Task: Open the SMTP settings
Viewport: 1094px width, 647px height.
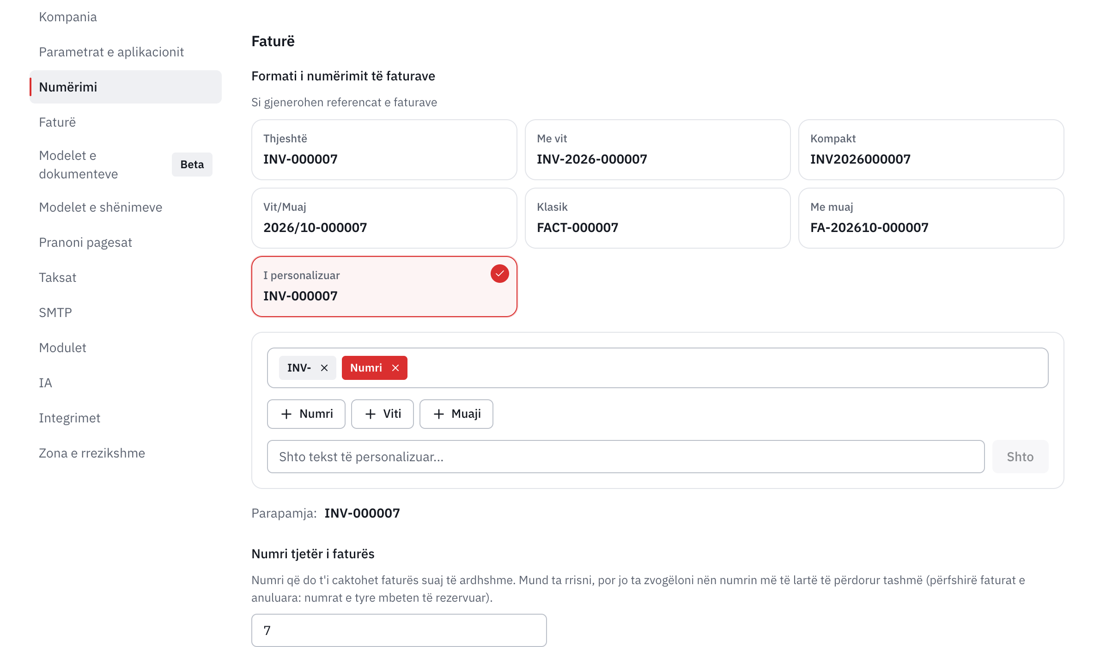Action: tap(126, 312)
